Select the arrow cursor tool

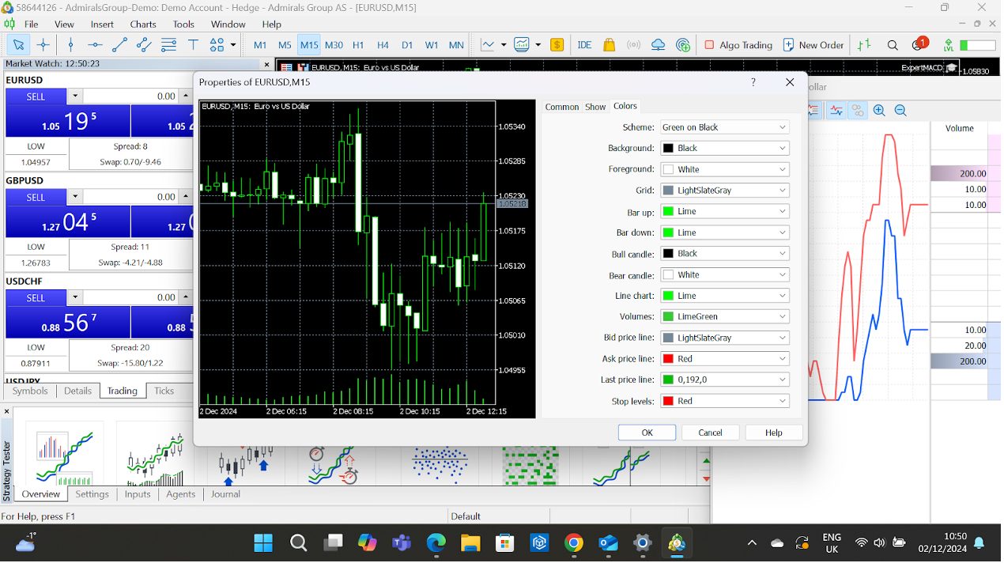click(x=19, y=45)
